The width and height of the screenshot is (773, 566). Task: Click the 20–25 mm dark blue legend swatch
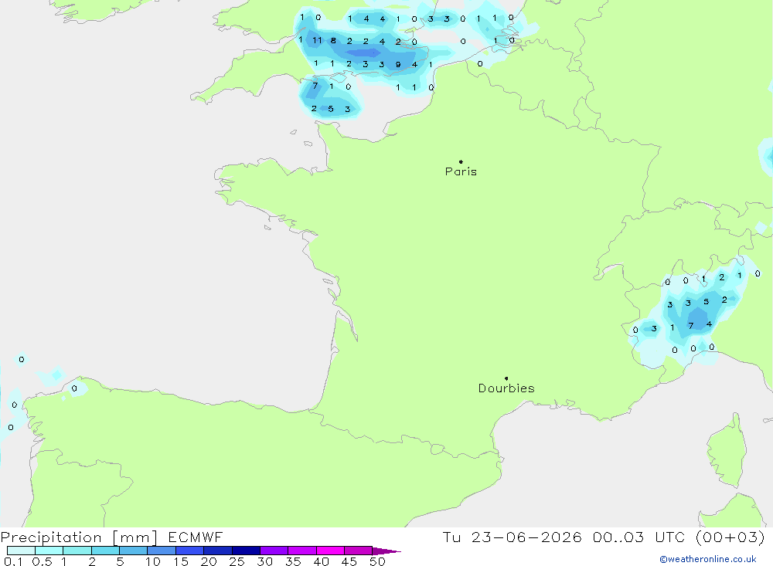(x=218, y=551)
